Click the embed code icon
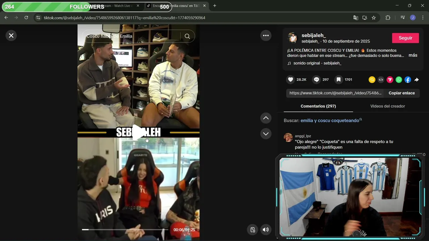429x241 pixels. (x=381, y=80)
